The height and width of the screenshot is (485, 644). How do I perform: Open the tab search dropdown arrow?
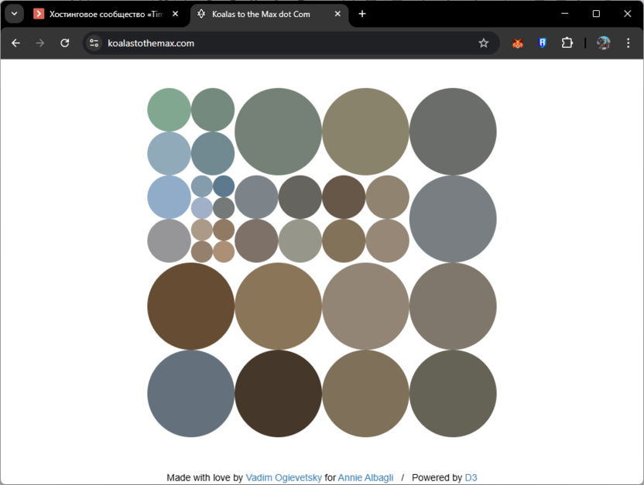coord(15,14)
